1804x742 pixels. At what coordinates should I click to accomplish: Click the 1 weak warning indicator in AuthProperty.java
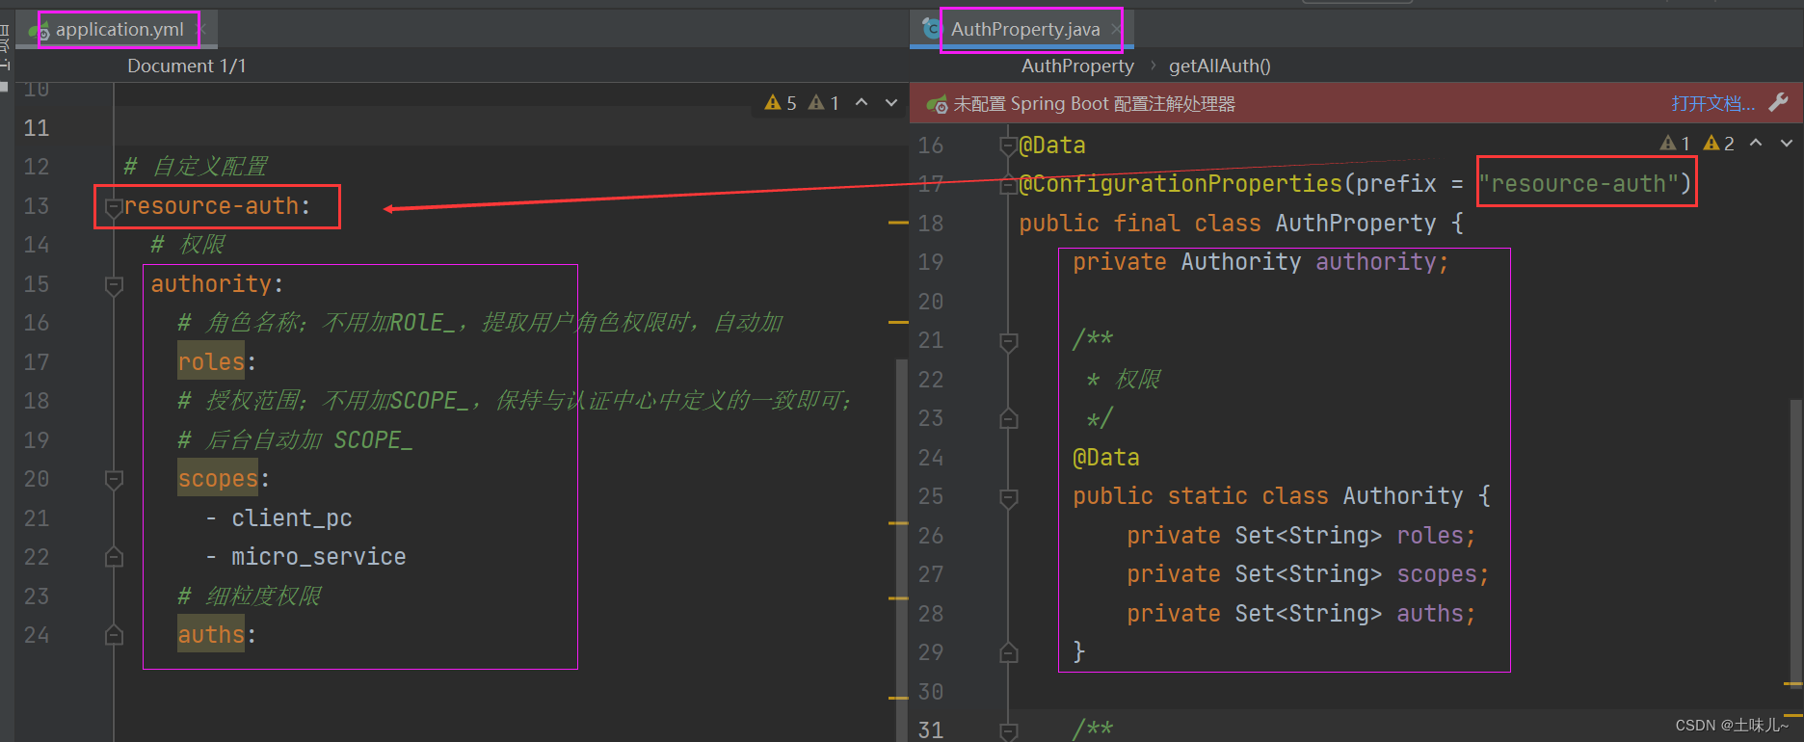click(1675, 143)
